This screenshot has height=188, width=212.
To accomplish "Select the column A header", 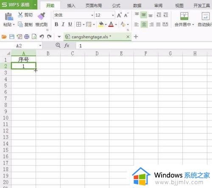I will pyautogui.click(x=24, y=53).
